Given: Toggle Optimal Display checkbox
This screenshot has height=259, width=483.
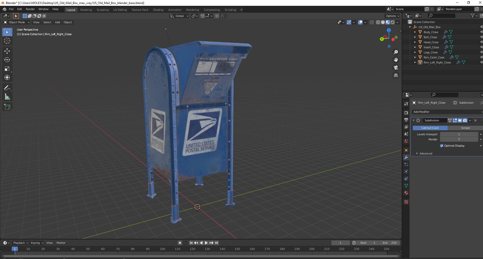Looking at the screenshot, I should coord(442,146).
